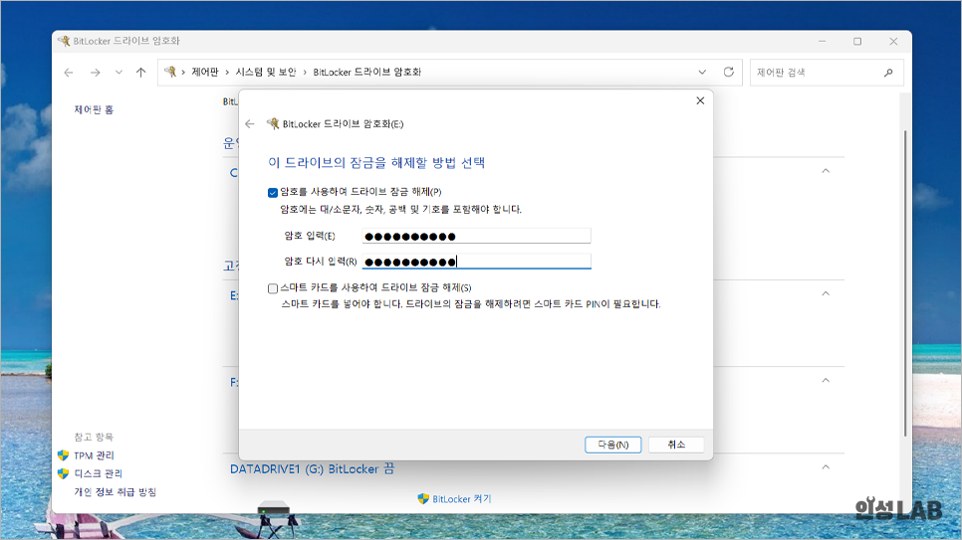Click the 취소 button
This screenshot has height=540, width=962.
click(676, 445)
